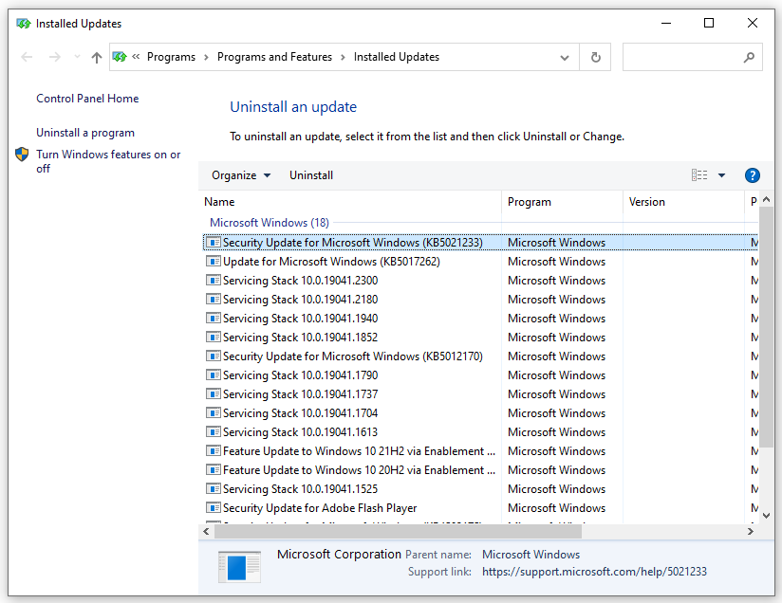782x603 pixels.
Task: Open the Organize menu
Action: click(241, 175)
